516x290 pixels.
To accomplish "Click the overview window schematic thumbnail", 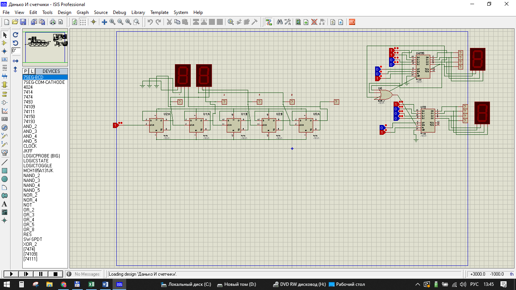I will 45,47.
